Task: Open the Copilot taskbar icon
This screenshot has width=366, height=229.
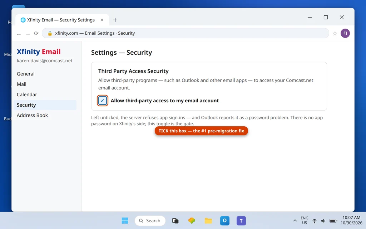Action: pyautogui.click(x=192, y=220)
